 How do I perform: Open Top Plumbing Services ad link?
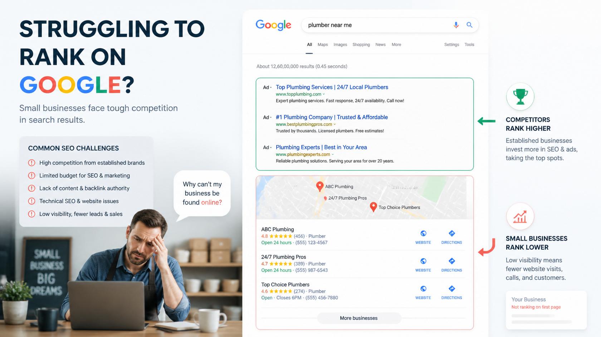(x=332, y=87)
